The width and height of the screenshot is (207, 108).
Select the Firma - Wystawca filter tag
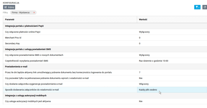coord(22,12)
